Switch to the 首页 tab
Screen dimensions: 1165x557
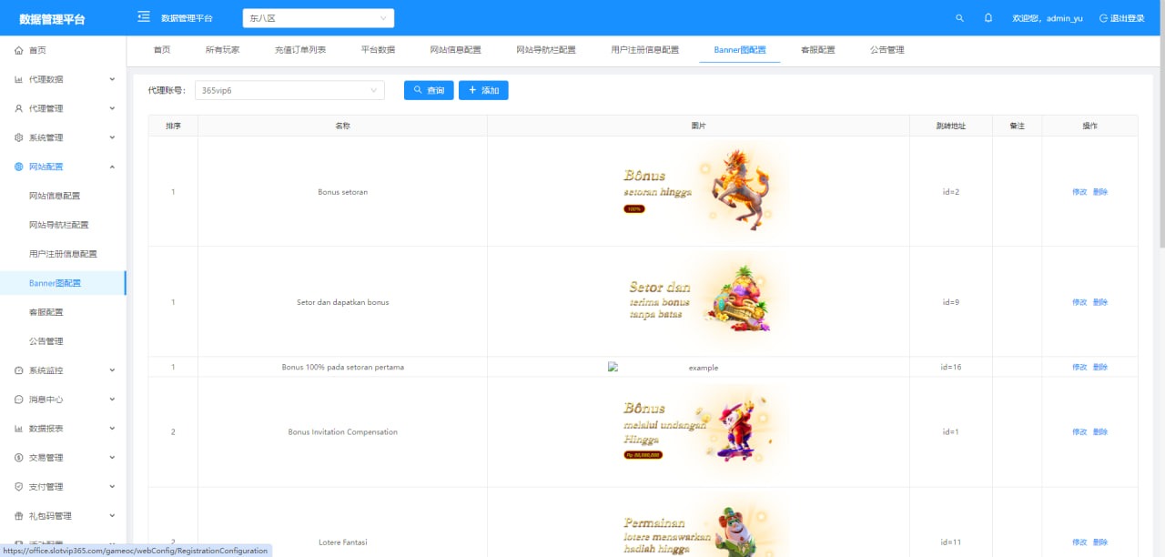pos(161,50)
